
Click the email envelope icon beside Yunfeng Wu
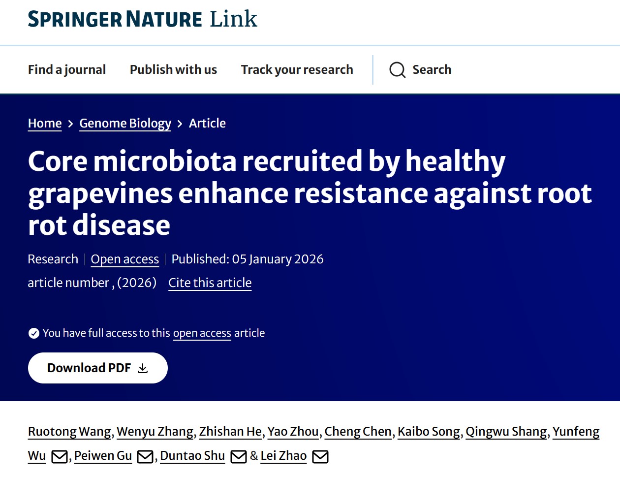(x=60, y=457)
